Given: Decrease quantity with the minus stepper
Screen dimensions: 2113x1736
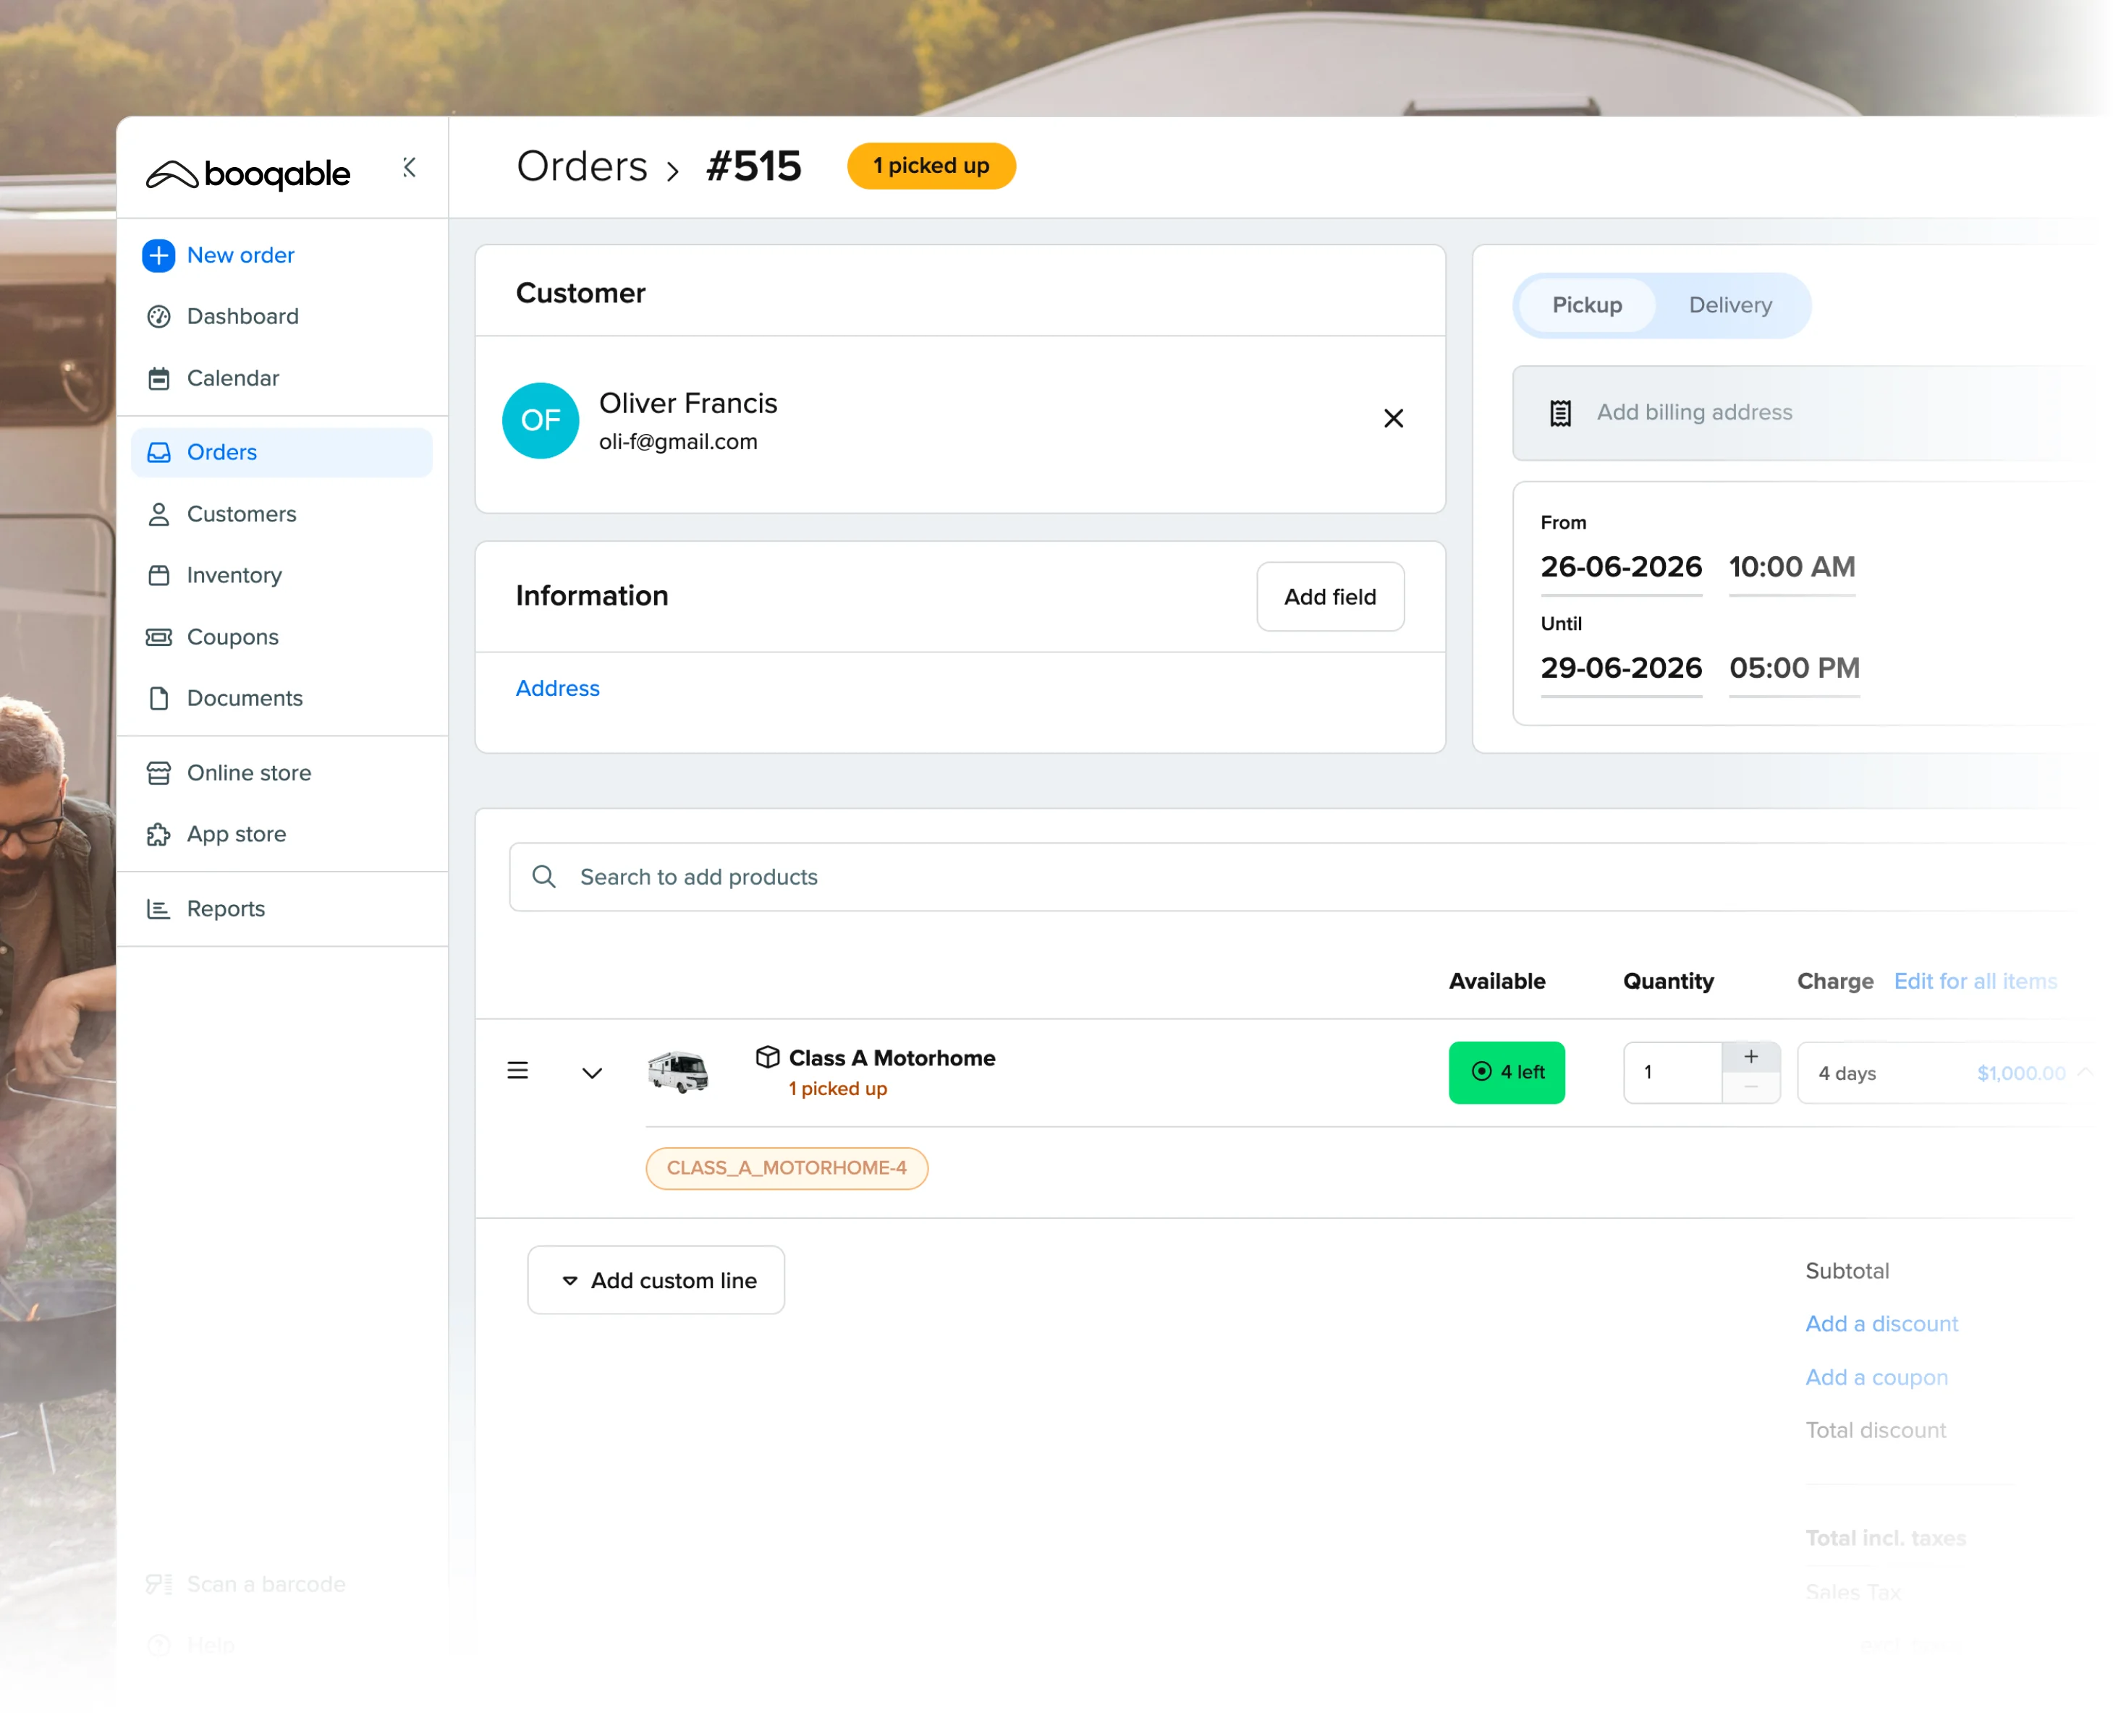Looking at the screenshot, I should pos(1751,1089).
